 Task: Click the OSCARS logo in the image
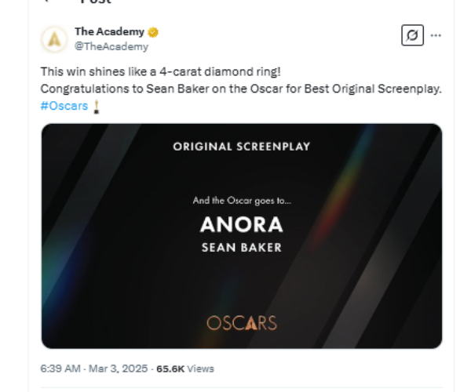coord(242,322)
